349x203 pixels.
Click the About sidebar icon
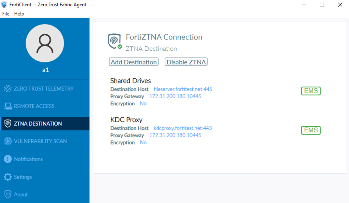pos(8,194)
